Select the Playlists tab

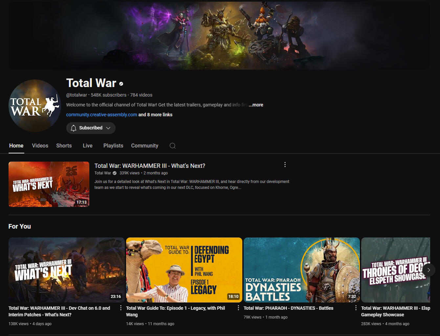point(113,146)
